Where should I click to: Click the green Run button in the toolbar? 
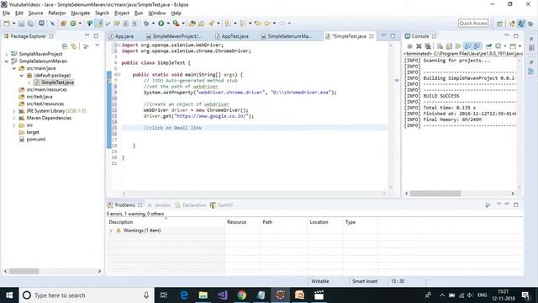[x=161, y=24]
